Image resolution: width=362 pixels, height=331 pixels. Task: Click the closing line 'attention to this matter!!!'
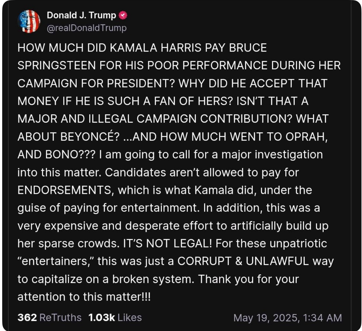pos(84,297)
